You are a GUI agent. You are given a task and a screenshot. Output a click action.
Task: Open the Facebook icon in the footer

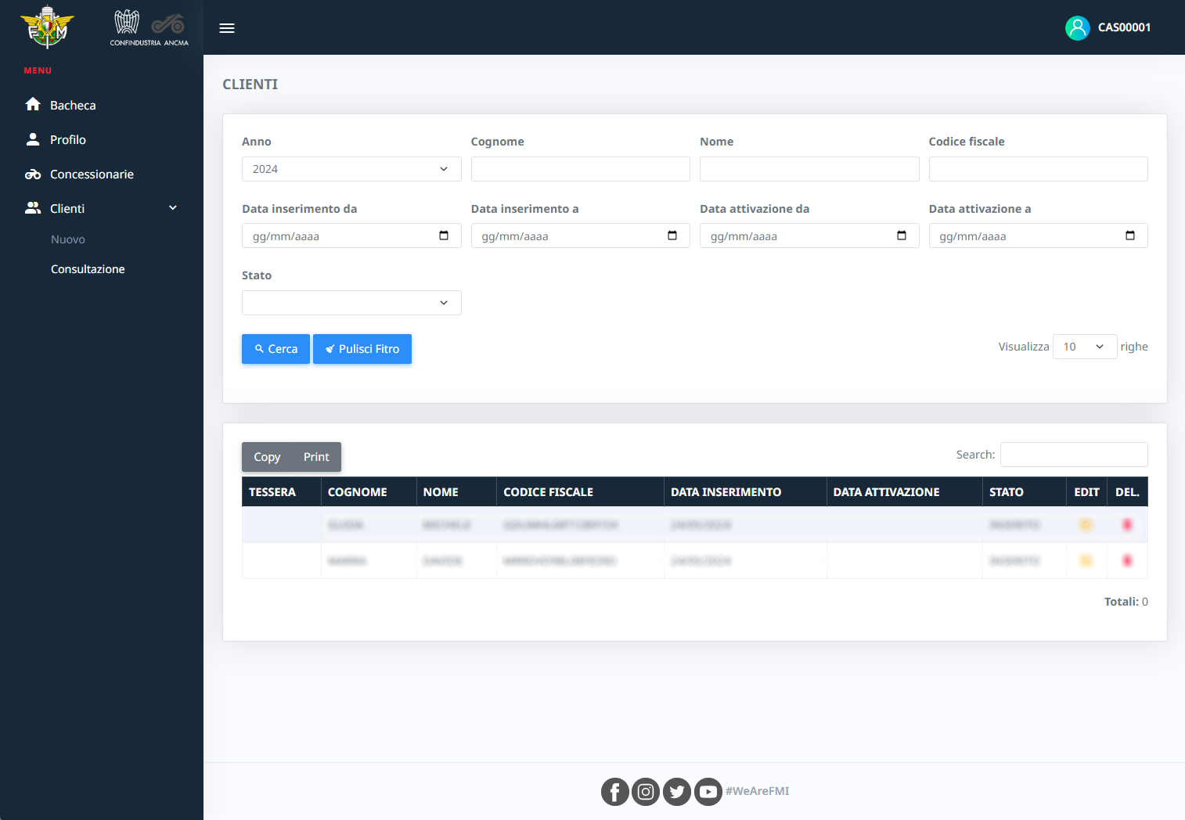615,792
